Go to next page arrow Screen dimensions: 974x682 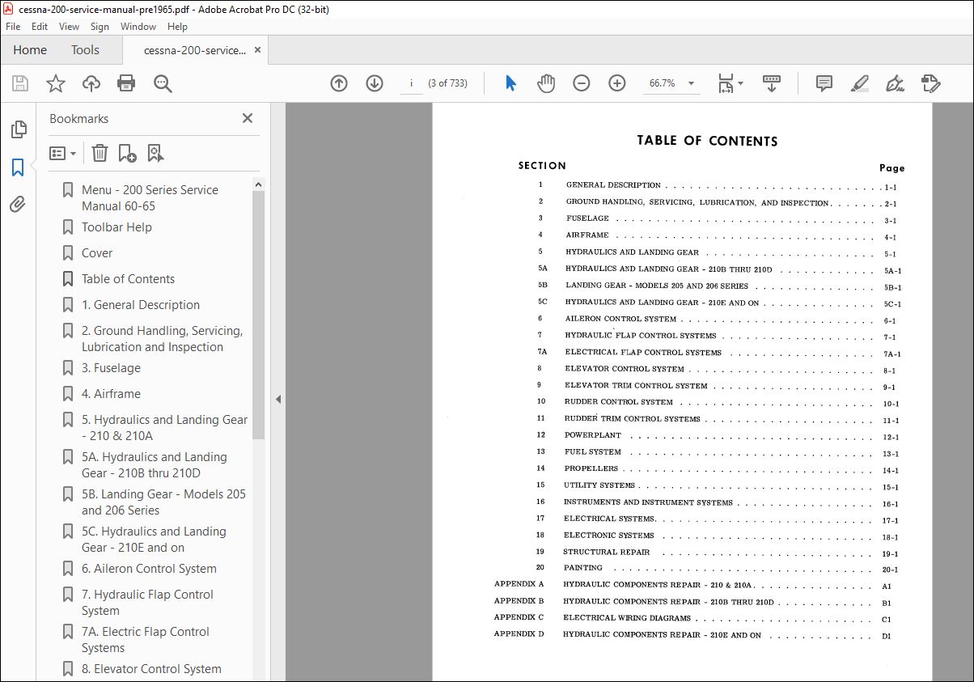(x=374, y=83)
